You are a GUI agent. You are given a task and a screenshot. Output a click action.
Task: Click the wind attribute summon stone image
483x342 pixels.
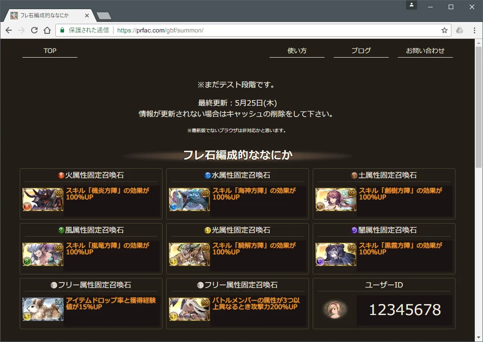tap(43, 254)
